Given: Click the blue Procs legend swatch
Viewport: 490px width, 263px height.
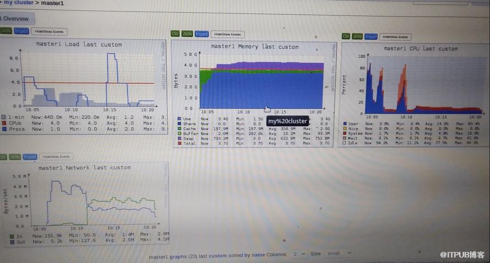Looking at the screenshot, I should 3,128.
